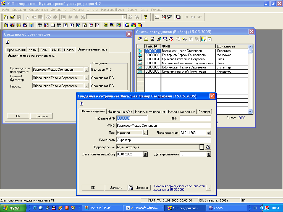Image resolution: width=283 pixels, height=212 pixels.
Task: Click the пуск Start button
Action: pyautogui.click(x=13, y=208)
